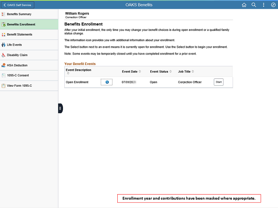Viewport: 278px width, 208px height.
Task: Open the search magnifier icon
Action: [254, 5]
